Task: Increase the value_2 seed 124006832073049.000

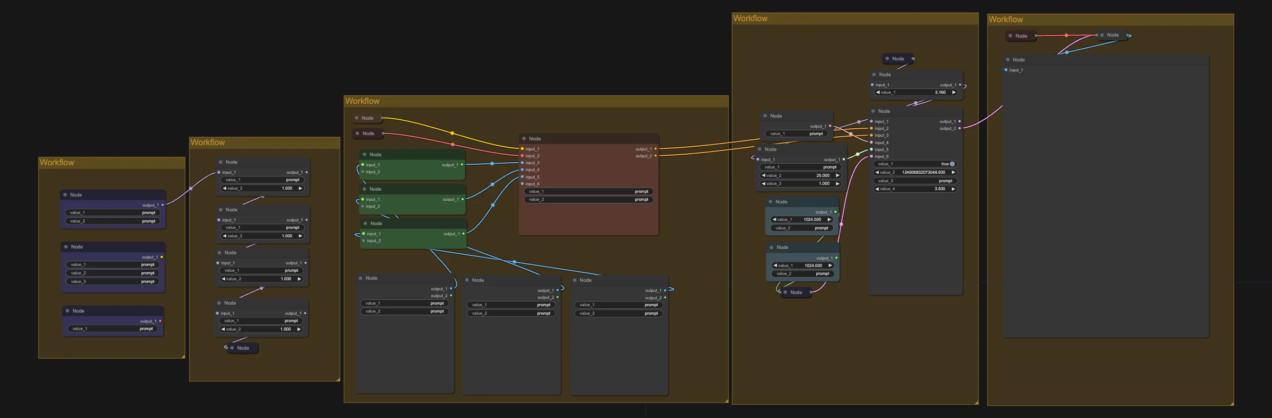Action: [x=953, y=172]
